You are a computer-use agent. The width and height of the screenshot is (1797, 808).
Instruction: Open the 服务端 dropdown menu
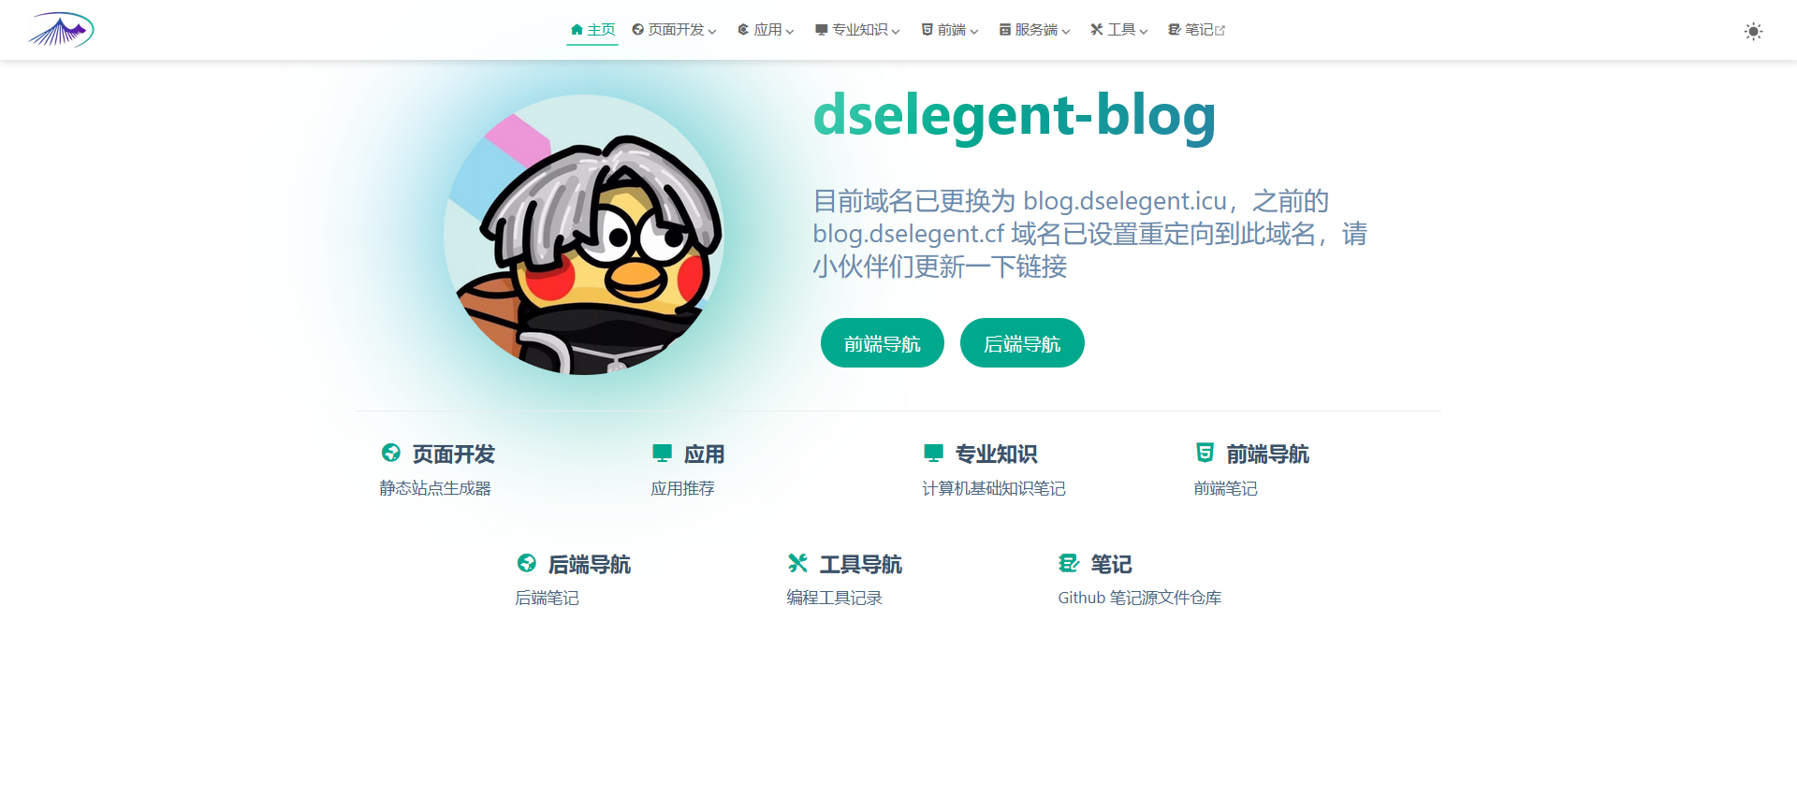[x=1034, y=30]
